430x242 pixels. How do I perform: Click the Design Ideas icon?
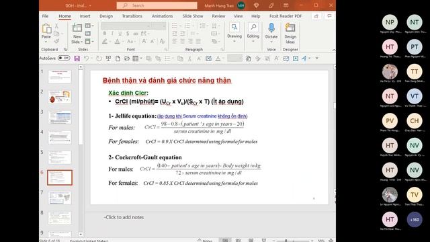(x=290, y=28)
